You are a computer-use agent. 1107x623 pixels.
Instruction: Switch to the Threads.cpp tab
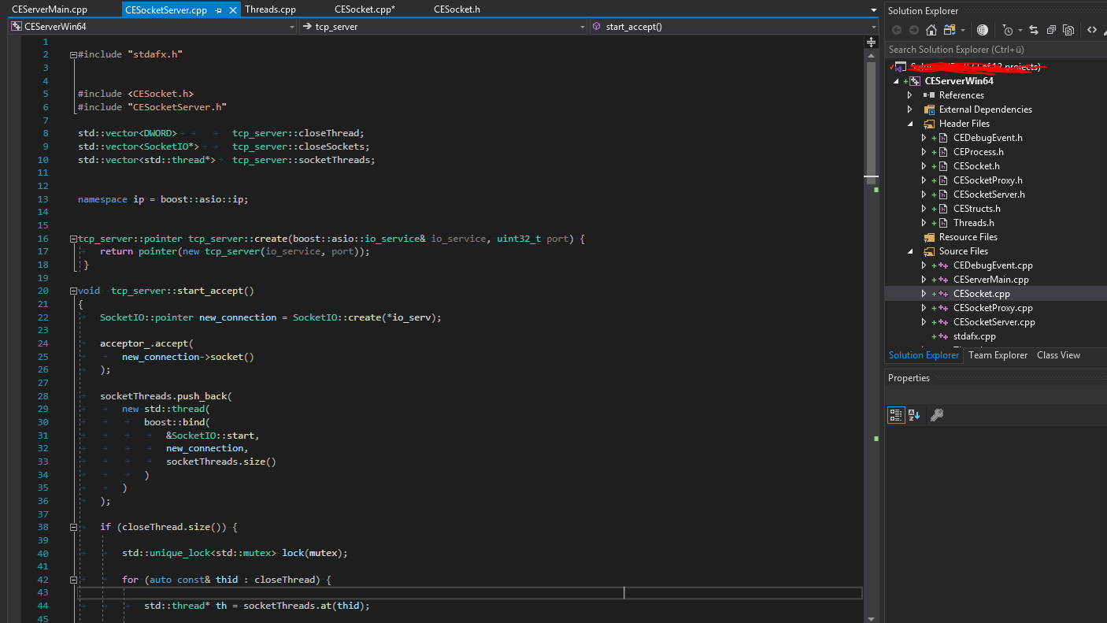coord(270,9)
